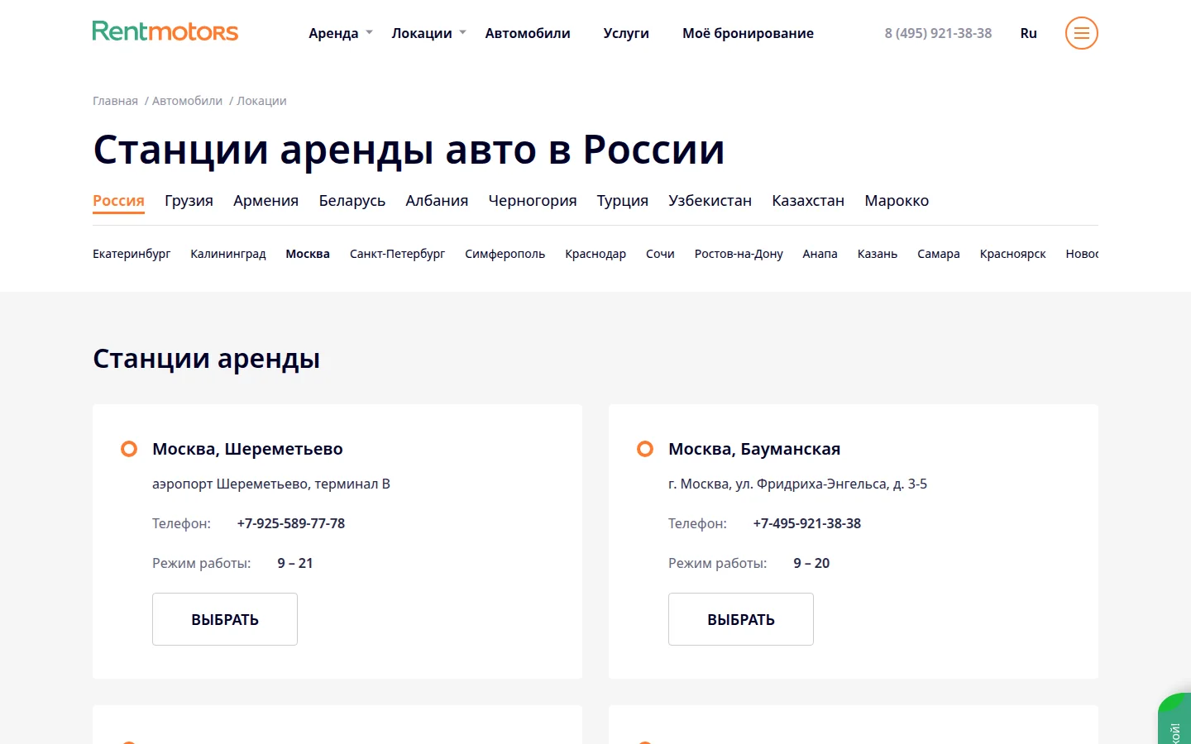Go to Главная breadcrumb
The image size is (1191, 744).
pyautogui.click(x=115, y=101)
